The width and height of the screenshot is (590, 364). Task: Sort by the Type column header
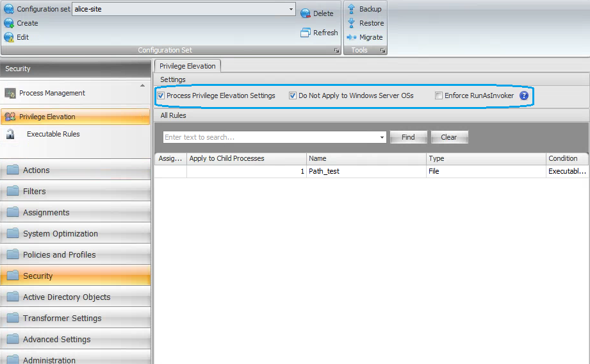486,158
